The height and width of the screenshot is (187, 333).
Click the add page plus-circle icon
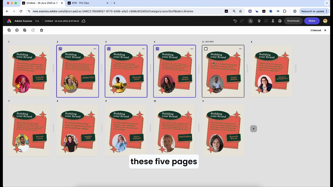17,30
